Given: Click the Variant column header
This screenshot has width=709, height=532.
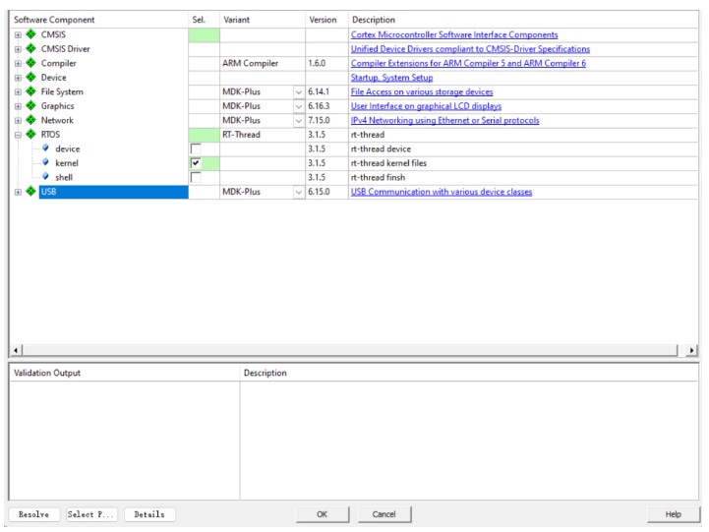Looking at the screenshot, I should click(263, 20).
